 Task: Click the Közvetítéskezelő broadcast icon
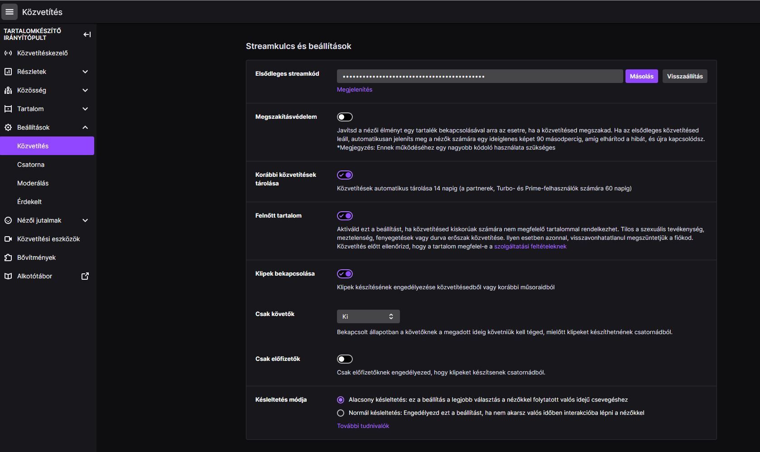[8, 53]
